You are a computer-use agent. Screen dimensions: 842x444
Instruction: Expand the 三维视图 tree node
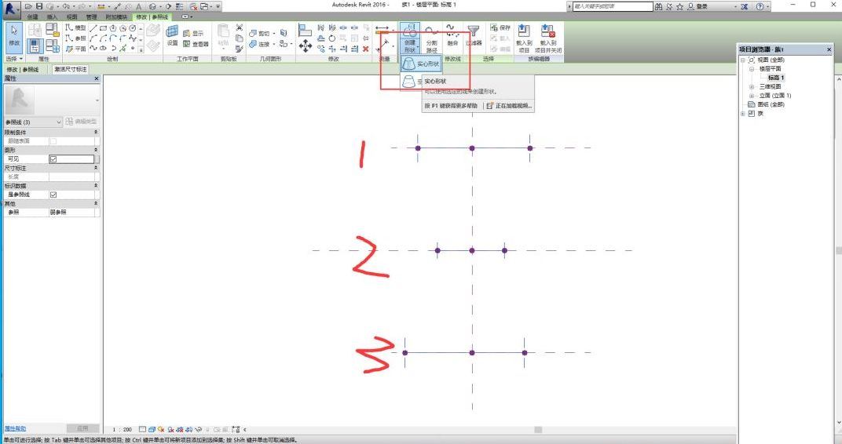[752, 86]
